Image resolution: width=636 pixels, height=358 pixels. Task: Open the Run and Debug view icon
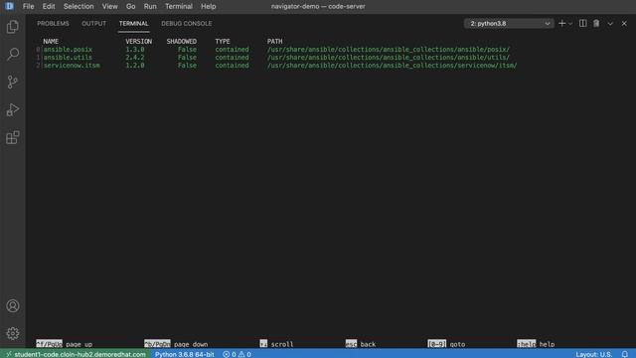click(13, 109)
